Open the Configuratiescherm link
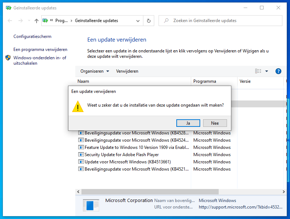 coord(32,36)
